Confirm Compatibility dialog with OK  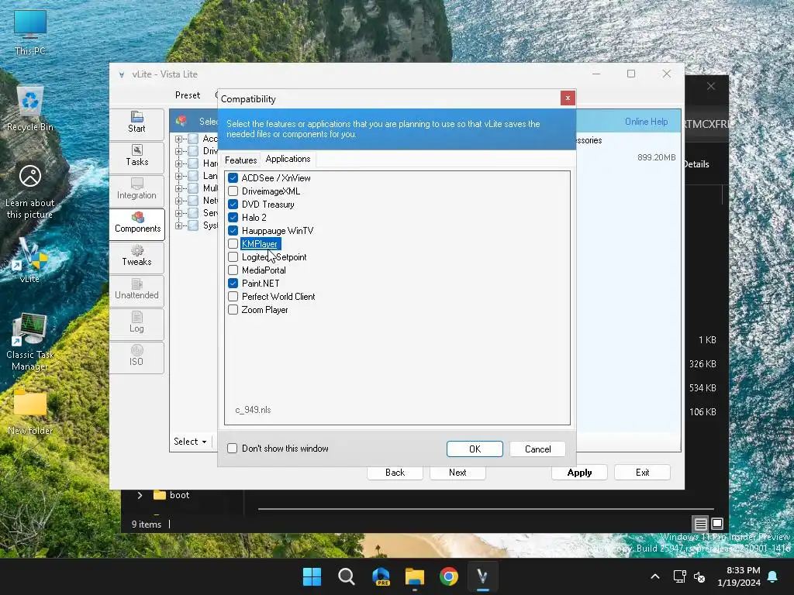tap(475, 449)
